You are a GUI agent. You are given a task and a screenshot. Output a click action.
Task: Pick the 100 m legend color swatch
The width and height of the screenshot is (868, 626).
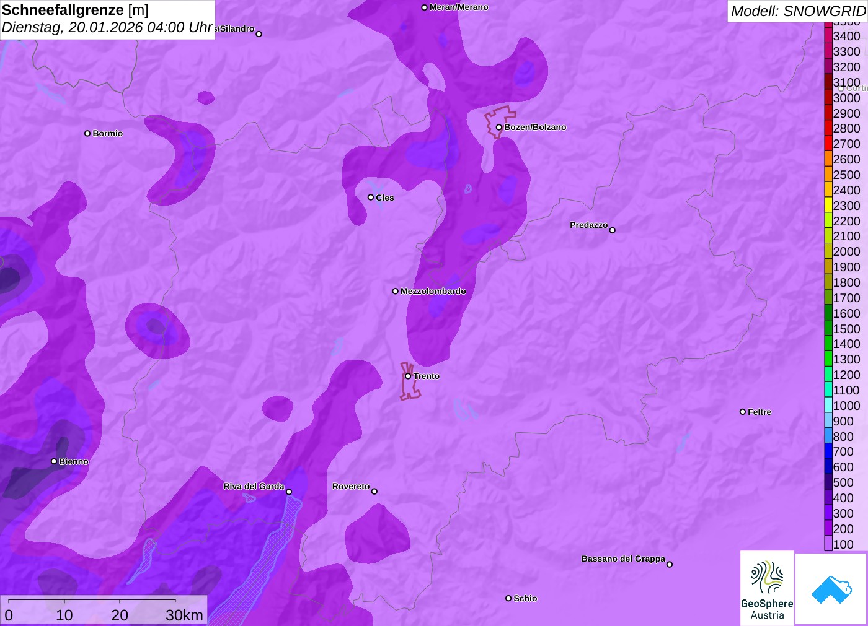(x=828, y=544)
